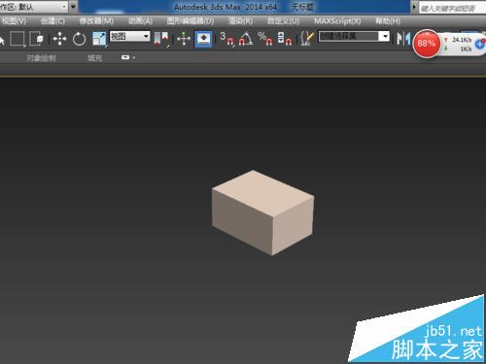Toggle Percent Snap button
486x364 pixels.
click(265, 39)
